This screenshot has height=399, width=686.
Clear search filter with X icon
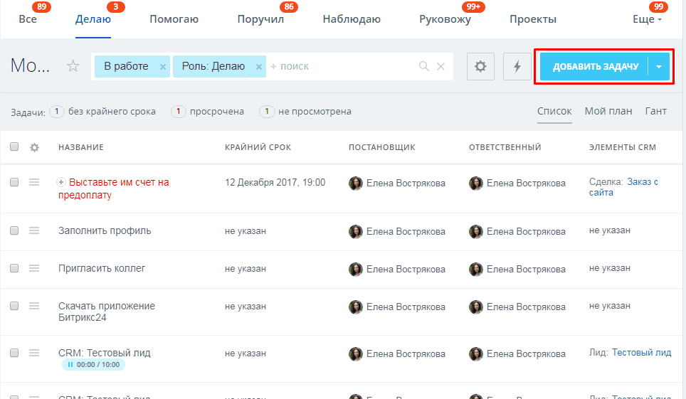[440, 66]
